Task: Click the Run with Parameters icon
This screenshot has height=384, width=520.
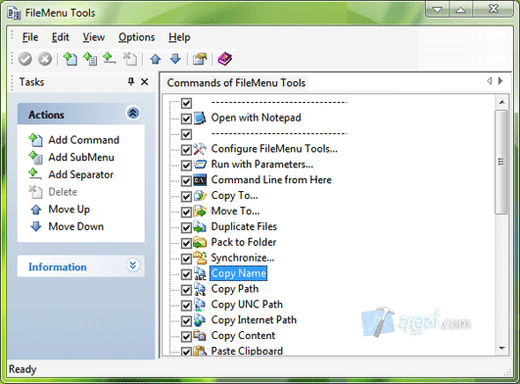Action: [x=200, y=165]
